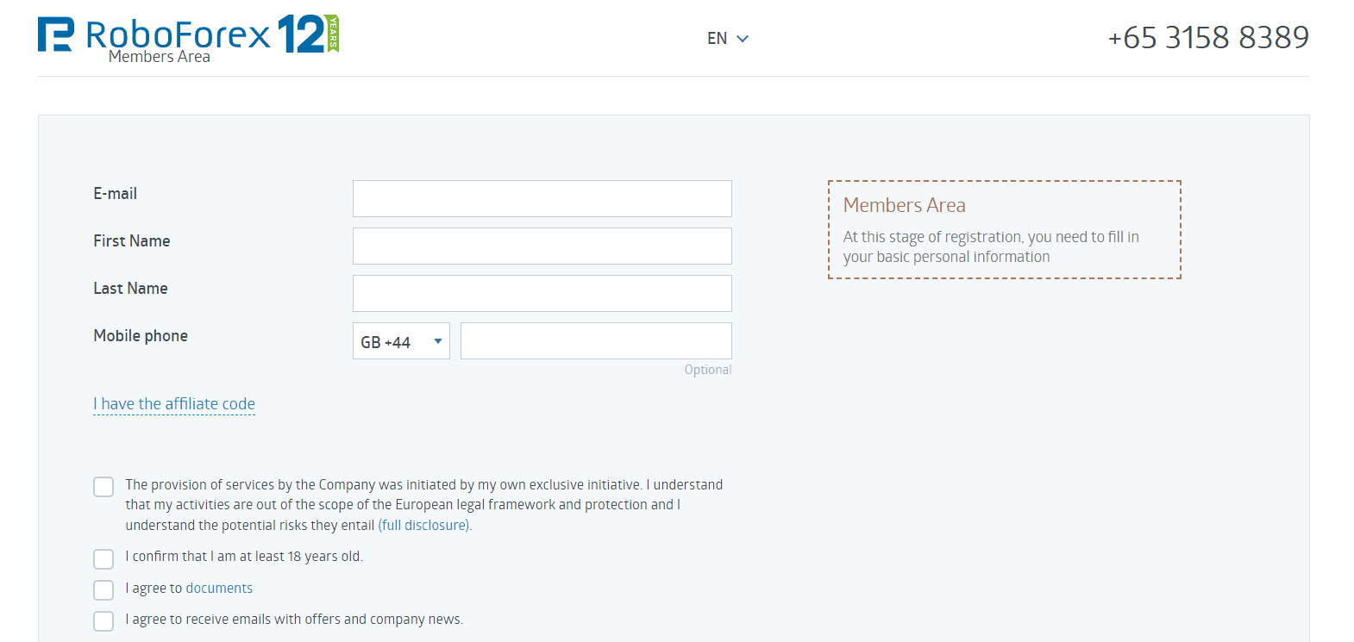Open the documents link

pos(219,588)
